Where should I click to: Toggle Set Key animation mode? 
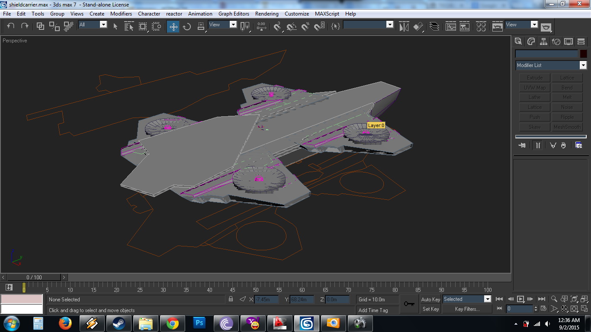pyautogui.click(x=430, y=309)
